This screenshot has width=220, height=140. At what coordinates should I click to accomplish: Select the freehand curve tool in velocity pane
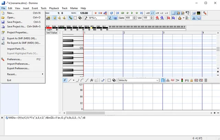(65, 80)
